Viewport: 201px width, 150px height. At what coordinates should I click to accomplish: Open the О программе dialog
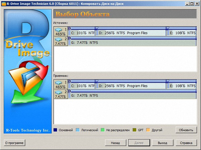tap(14, 143)
